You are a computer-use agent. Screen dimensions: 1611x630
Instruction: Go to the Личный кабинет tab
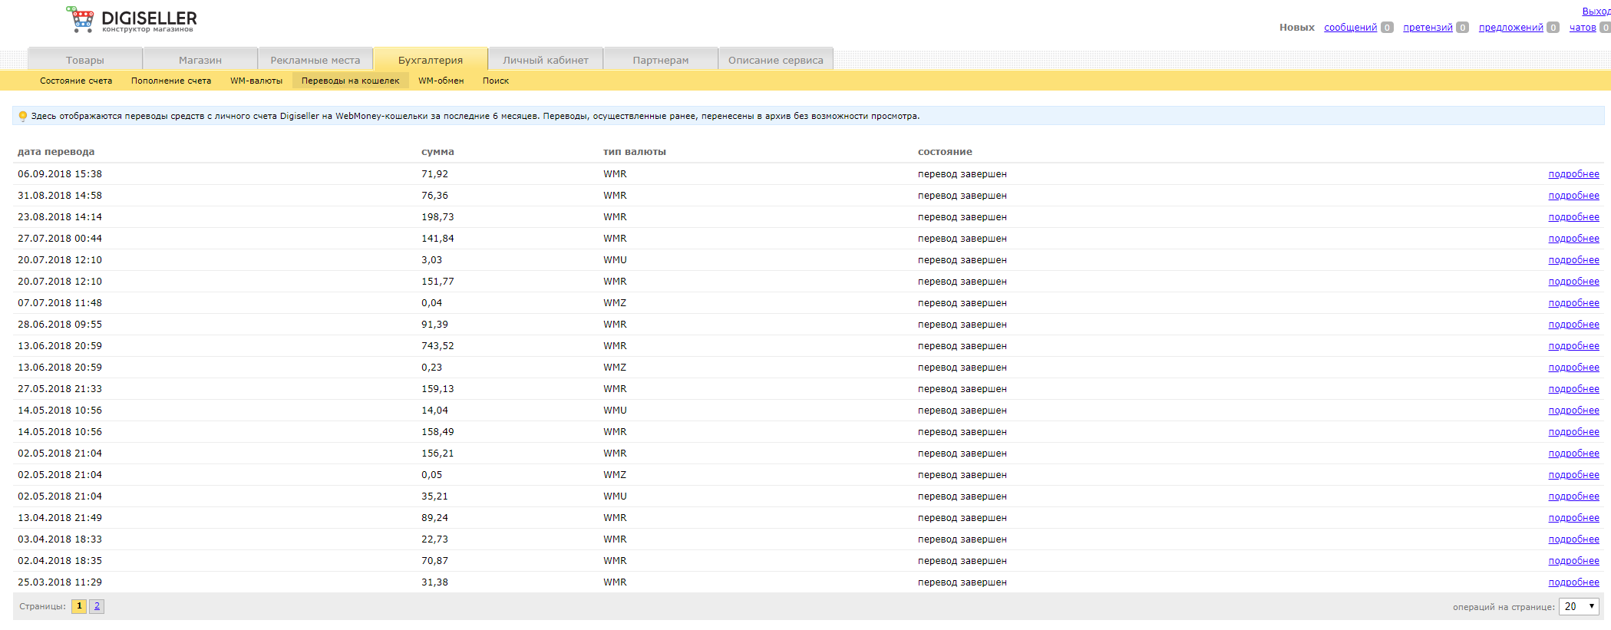click(x=546, y=60)
